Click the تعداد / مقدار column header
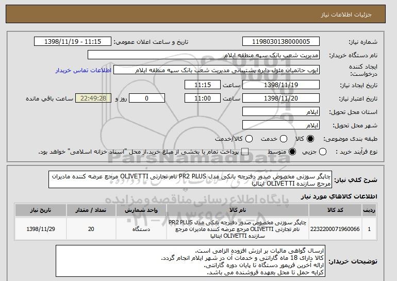397x281 pixels. [x=91, y=210]
